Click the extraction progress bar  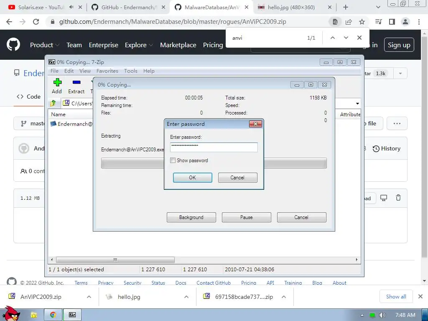coord(214,163)
